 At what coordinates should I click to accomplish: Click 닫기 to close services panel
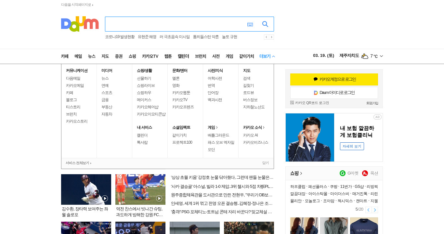[266, 163]
